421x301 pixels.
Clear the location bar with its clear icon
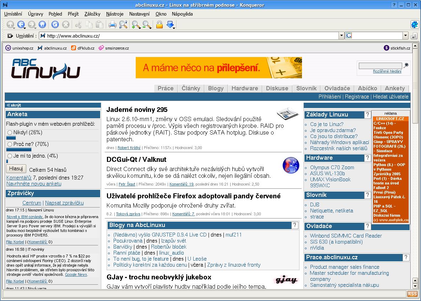point(10,36)
